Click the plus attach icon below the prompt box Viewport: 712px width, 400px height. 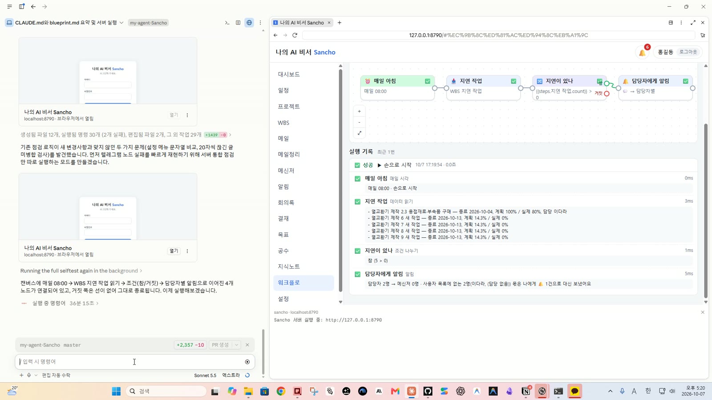tap(21, 375)
